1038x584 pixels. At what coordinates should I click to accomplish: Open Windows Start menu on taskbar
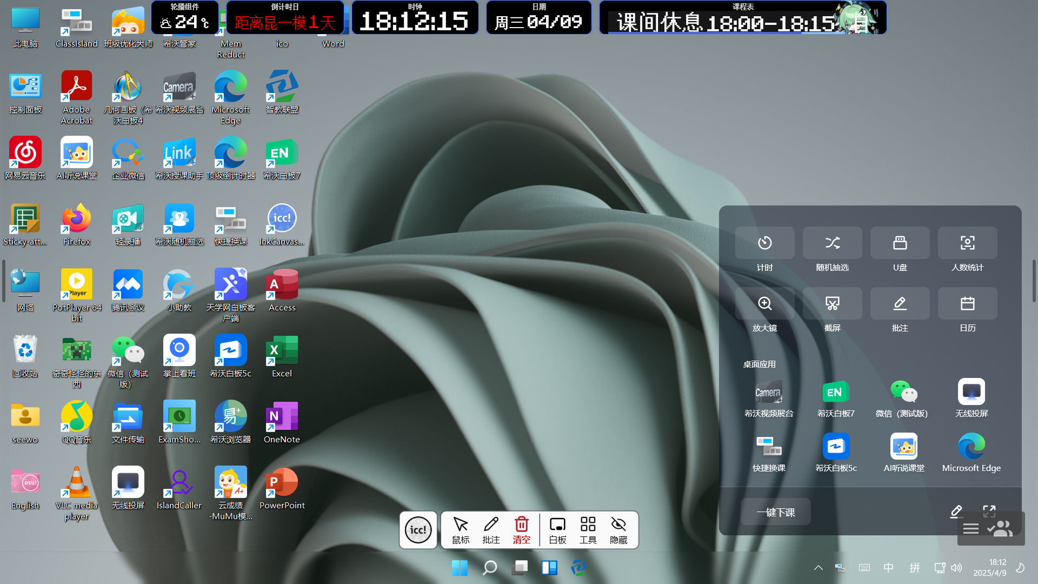point(460,568)
